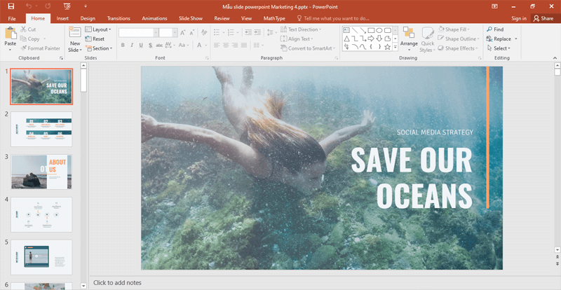Screen dimensions: 561x290
Task: Select slide 3 About Us thumbnail
Action: (41, 172)
